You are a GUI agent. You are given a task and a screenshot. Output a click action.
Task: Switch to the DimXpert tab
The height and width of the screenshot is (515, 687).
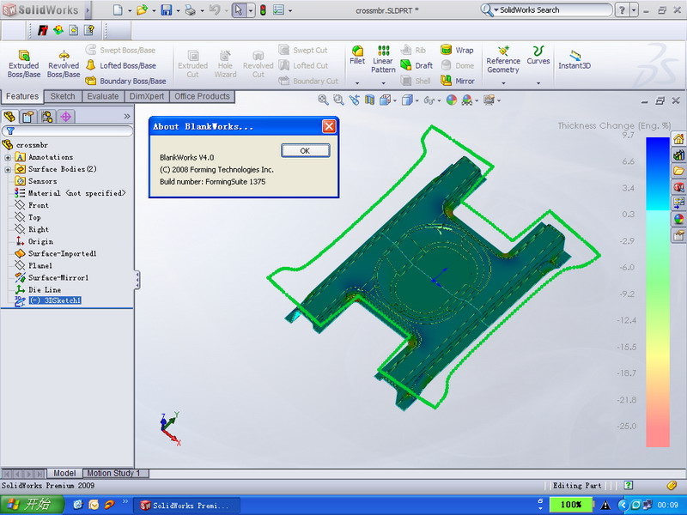[x=147, y=96]
